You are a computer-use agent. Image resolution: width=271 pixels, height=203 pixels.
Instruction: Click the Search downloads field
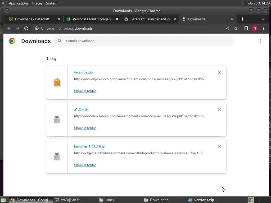click(144, 41)
